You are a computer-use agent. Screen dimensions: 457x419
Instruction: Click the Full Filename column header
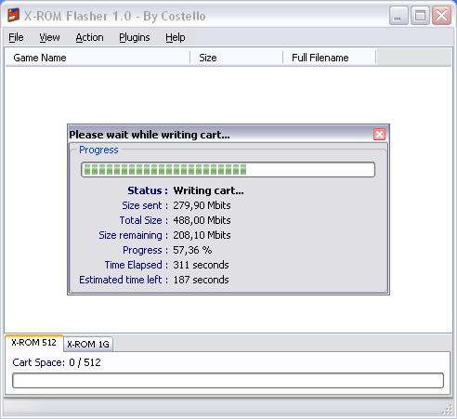pos(330,58)
